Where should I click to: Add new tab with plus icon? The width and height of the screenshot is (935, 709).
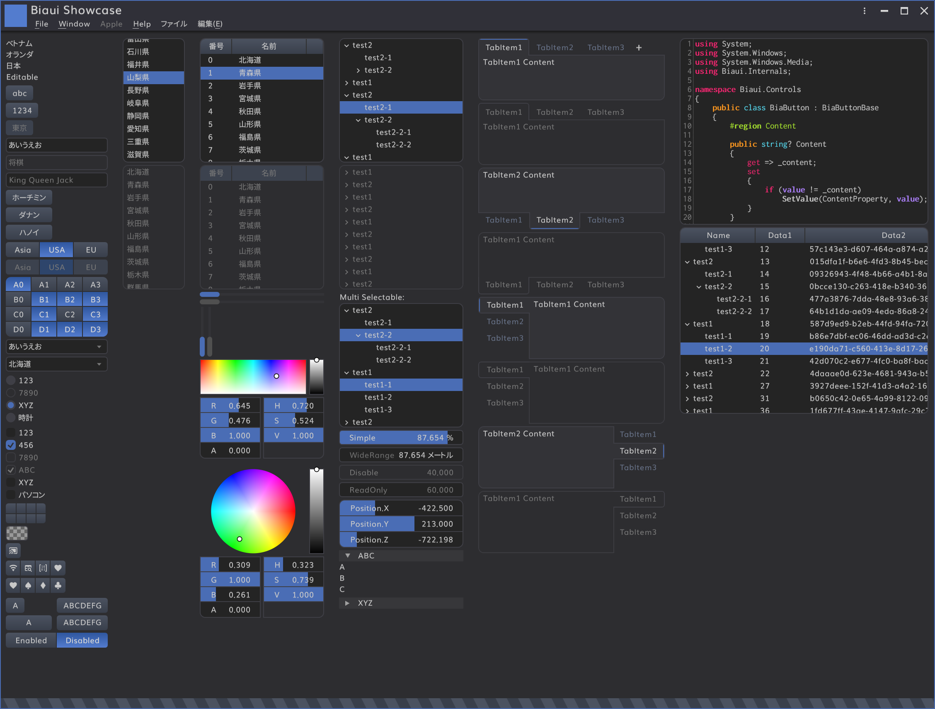pos(639,48)
